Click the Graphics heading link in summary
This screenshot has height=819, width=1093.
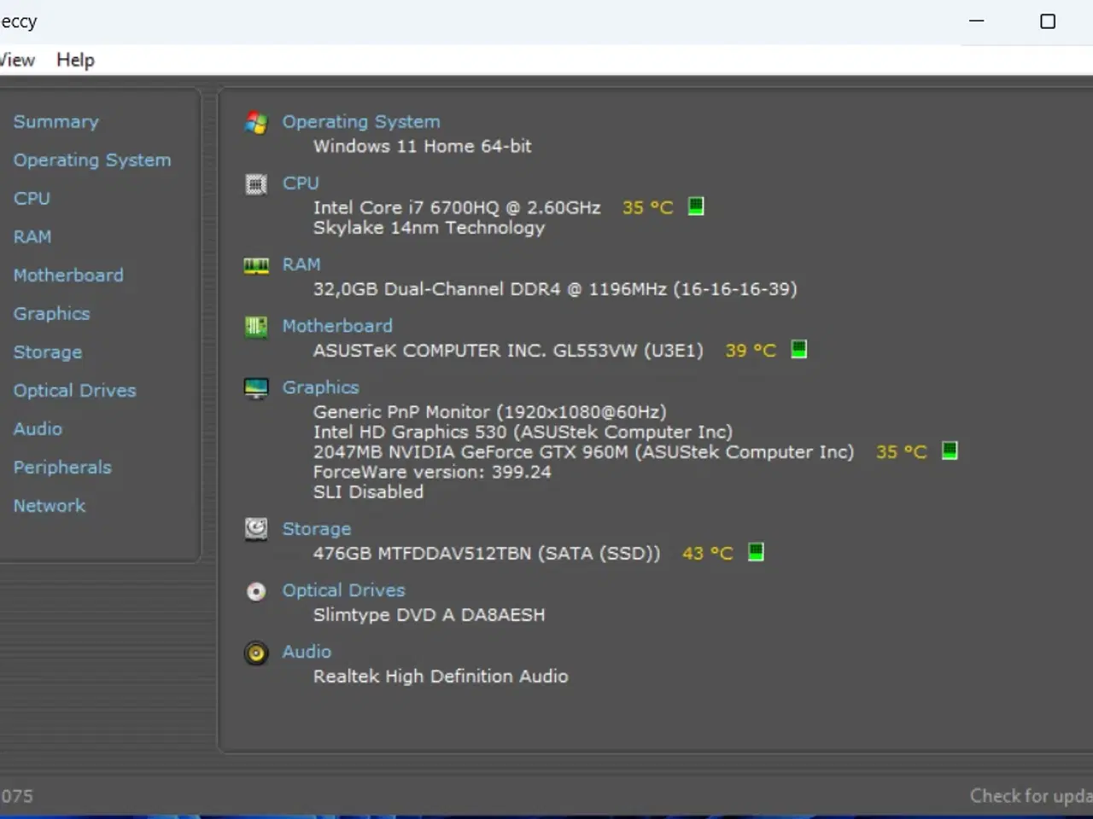pos(320,387)
